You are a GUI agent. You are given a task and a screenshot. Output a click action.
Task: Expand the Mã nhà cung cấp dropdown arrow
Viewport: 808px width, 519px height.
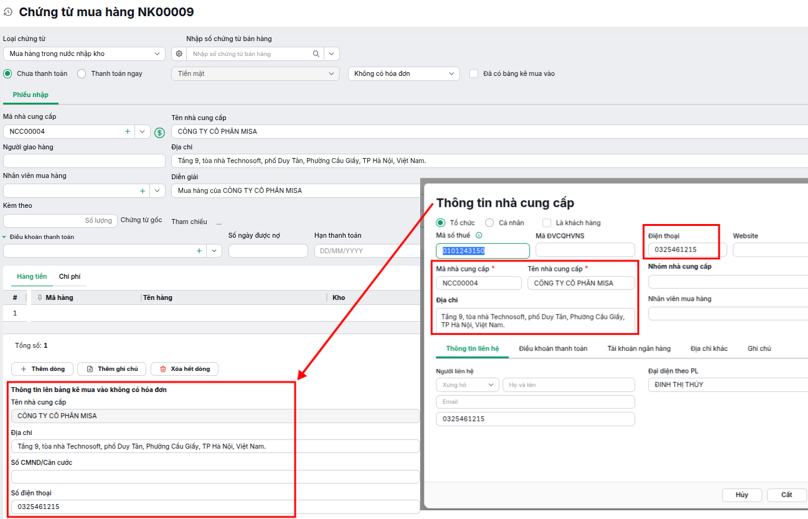[x=143, y=131]
